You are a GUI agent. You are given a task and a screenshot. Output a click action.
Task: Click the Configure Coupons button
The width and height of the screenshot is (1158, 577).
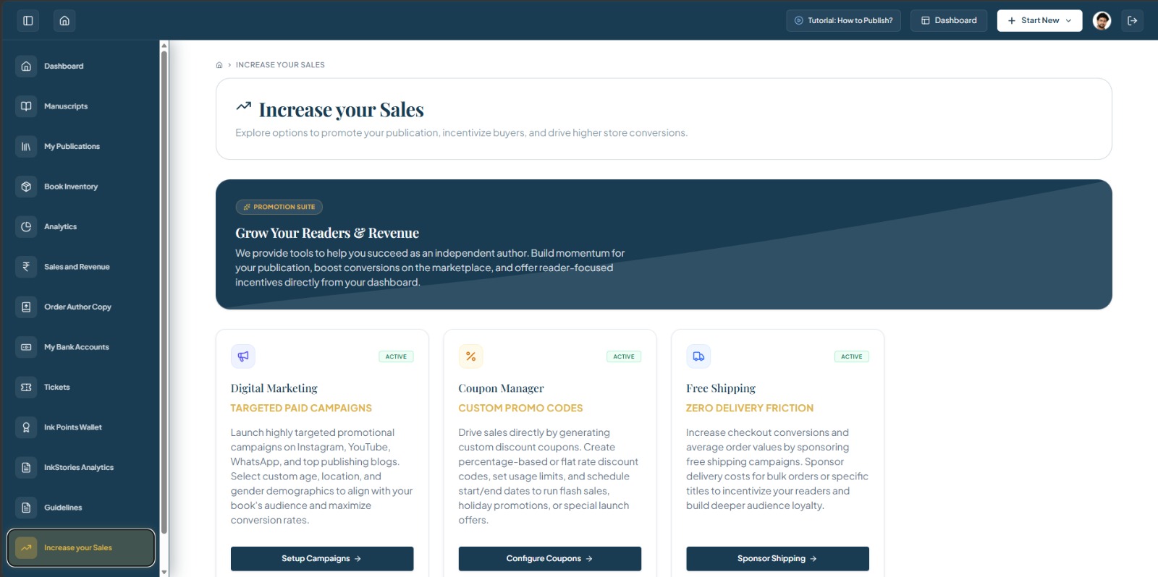click(550, 559)
